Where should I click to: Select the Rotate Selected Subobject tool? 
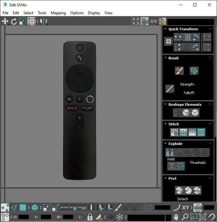14,21
